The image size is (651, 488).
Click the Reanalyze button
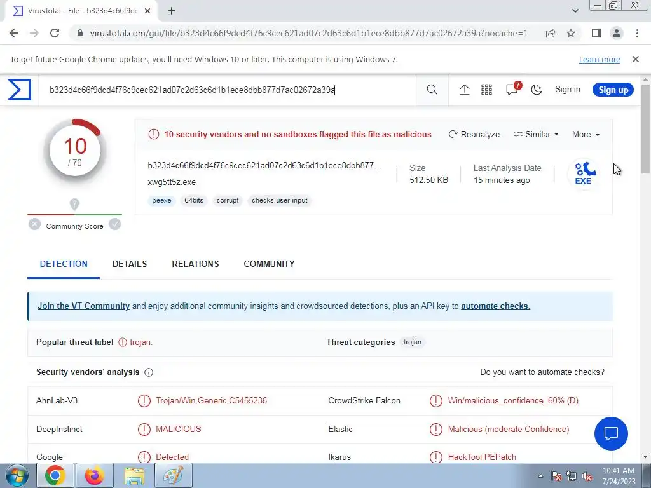coord(474,135)
